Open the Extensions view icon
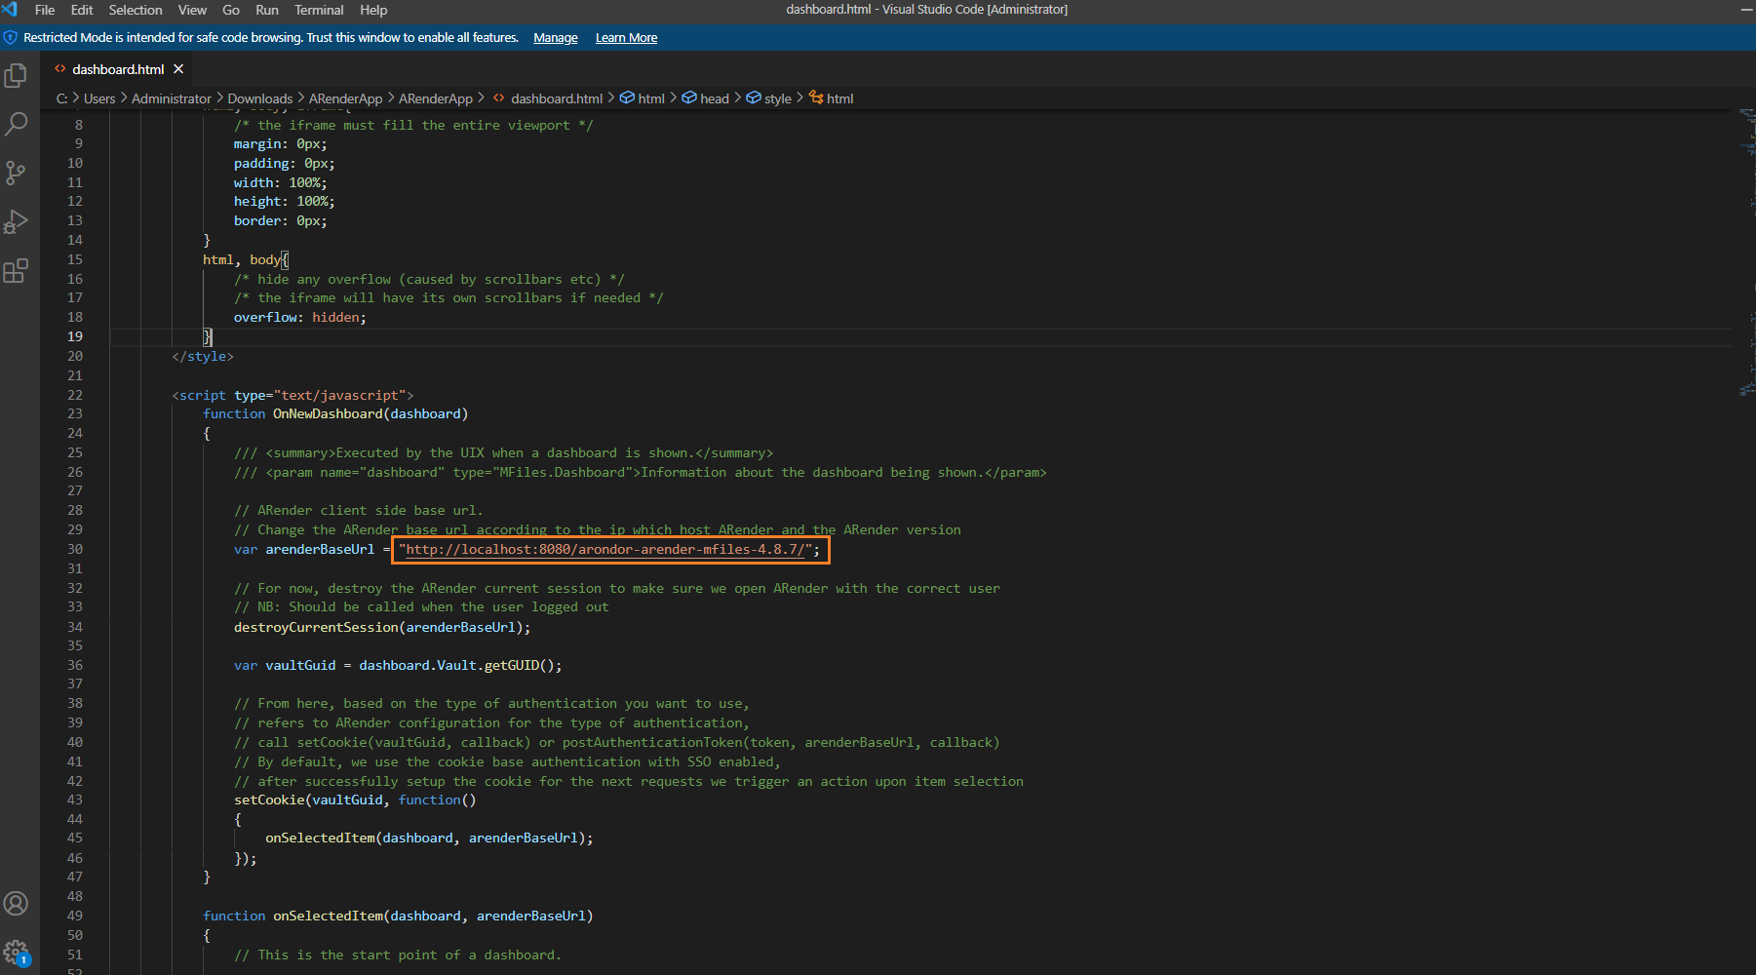The image size is (1756, 975). point(17,271)
